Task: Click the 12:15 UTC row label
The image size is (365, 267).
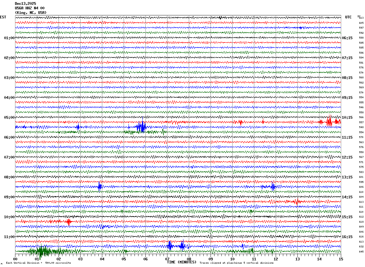Action: [x=347, y=157]
